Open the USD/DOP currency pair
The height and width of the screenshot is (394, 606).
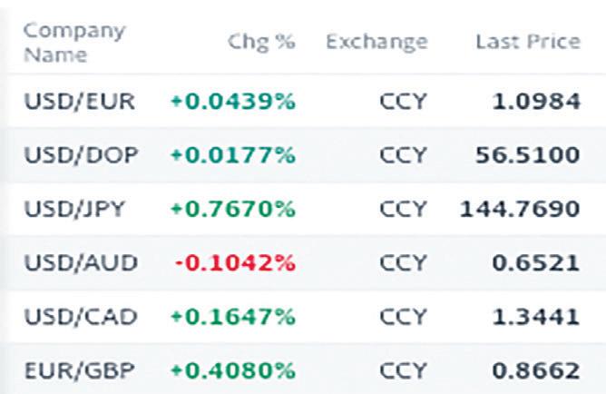click(x=81, y=154)
